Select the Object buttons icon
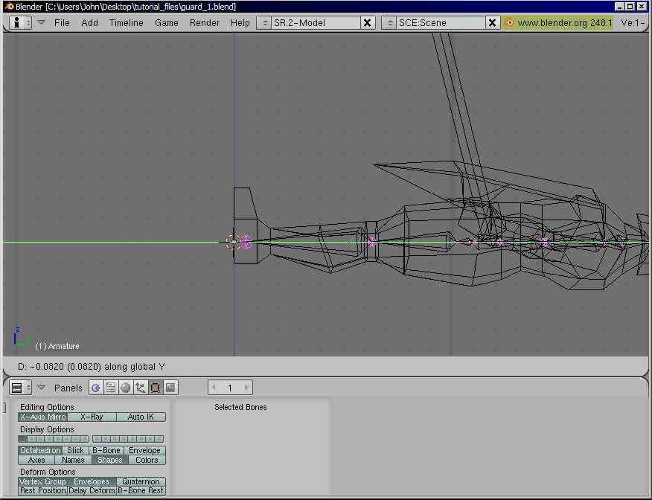Viewport: 652px width, 500px height. [x=141, y=387]
